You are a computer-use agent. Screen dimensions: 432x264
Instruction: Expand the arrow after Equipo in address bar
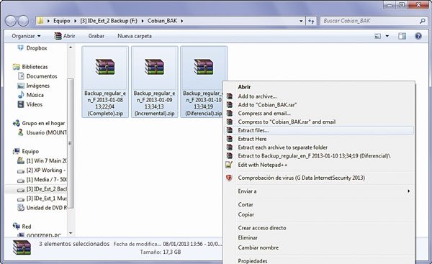75,21
